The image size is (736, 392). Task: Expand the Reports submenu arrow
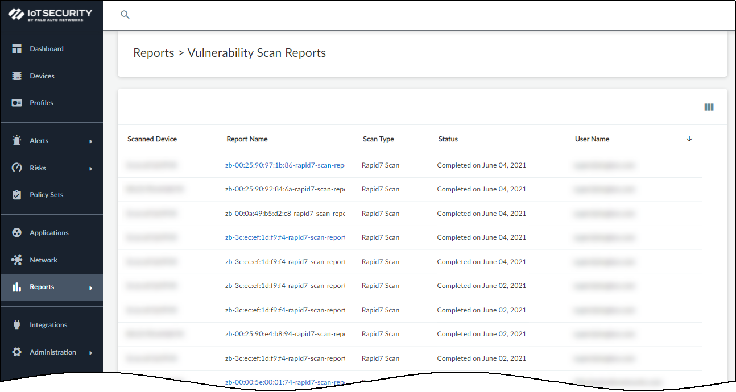[x=90, y=288]
